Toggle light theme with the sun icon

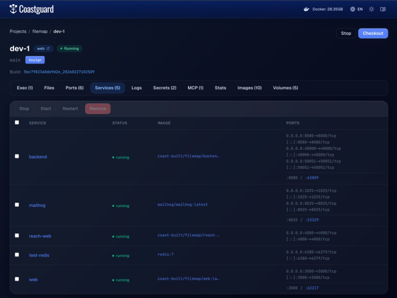371,9
